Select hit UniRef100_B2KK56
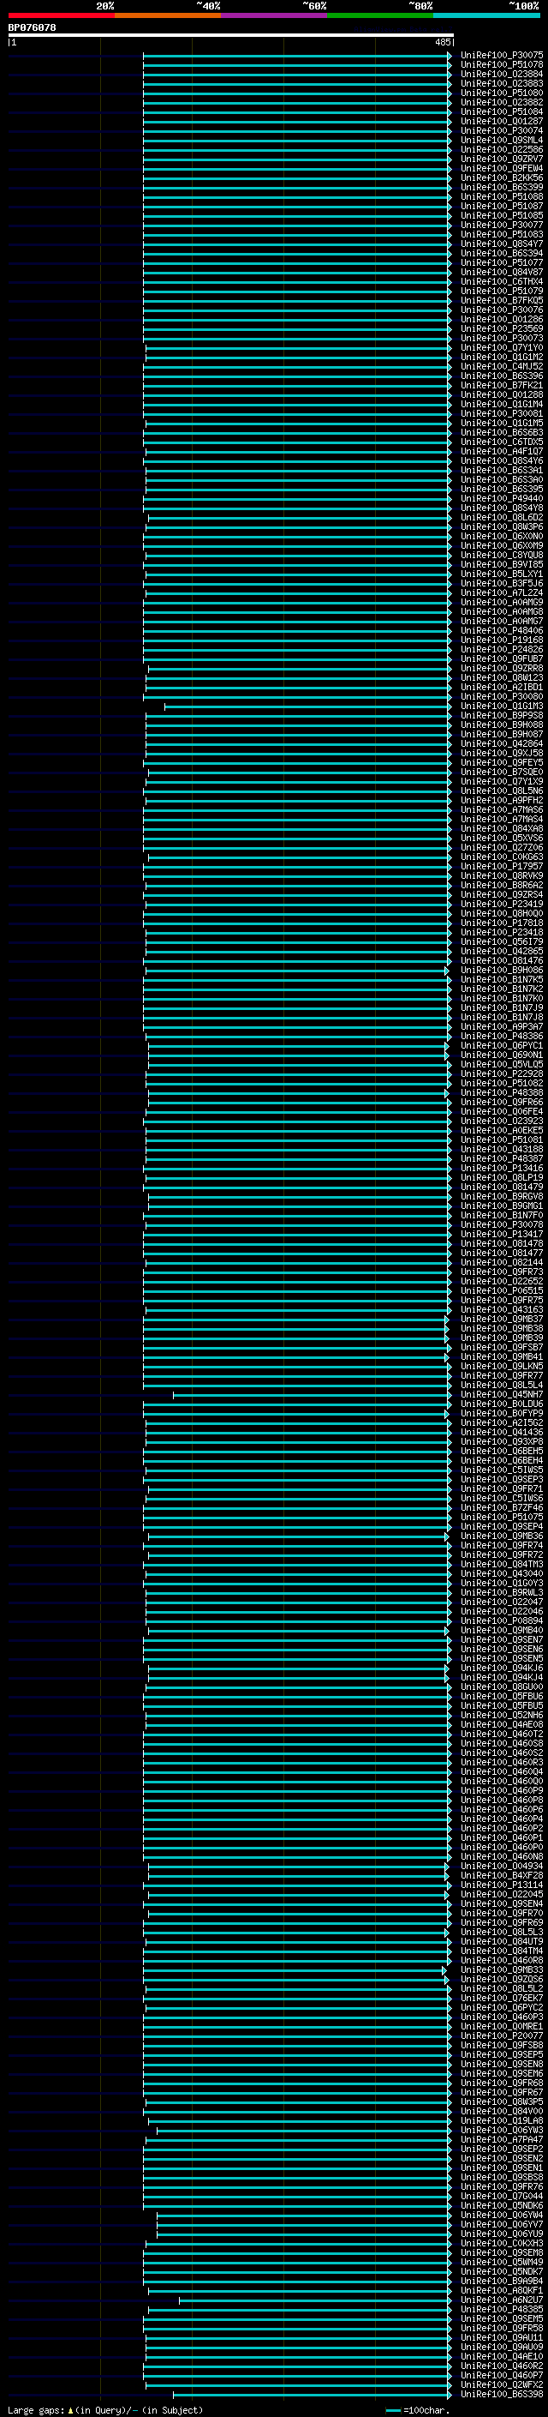The width and height of the screenshot is (548, 2417). pyautogui.click(x=502, y=178)
